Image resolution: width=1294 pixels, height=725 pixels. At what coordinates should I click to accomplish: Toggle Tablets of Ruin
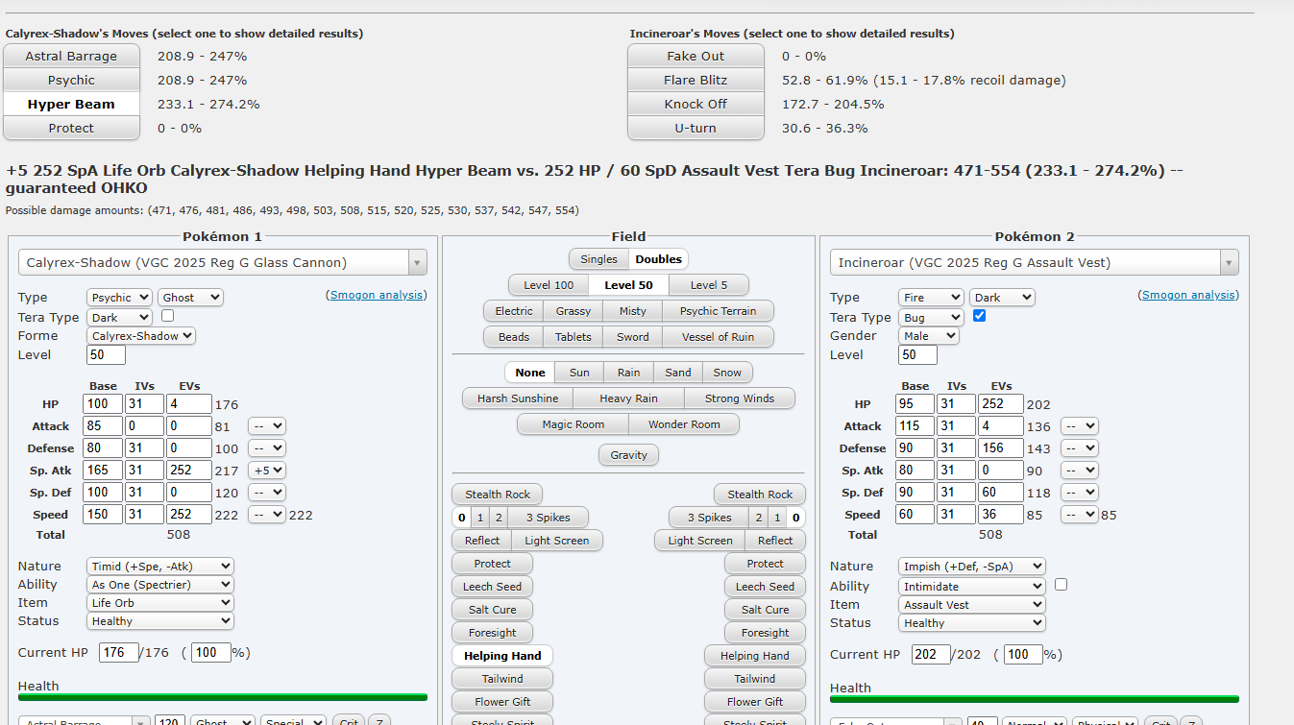(574, 337)
